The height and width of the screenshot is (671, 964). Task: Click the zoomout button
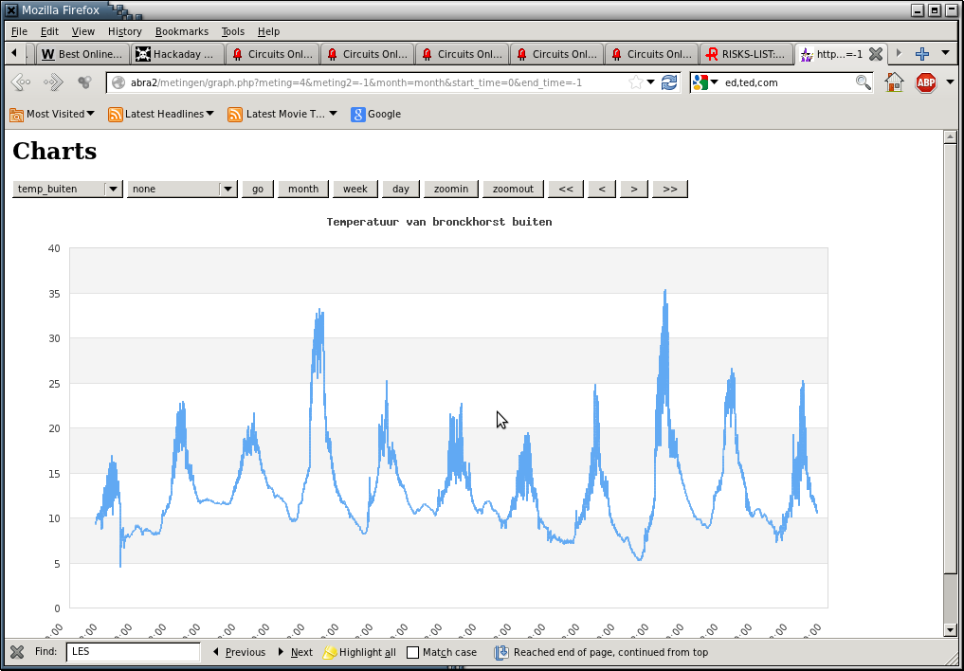[514, 189]
